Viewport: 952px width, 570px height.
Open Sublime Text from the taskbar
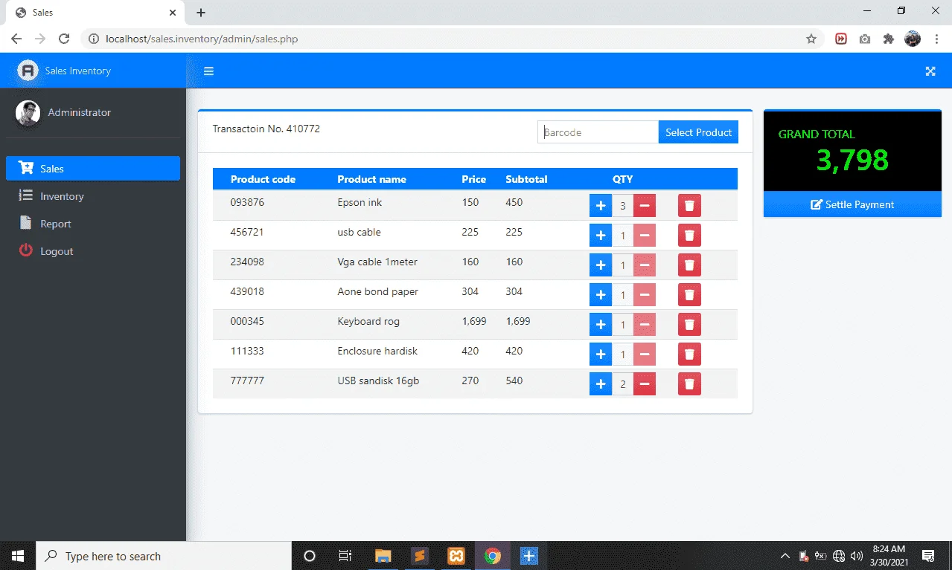[x=420, y=556]
